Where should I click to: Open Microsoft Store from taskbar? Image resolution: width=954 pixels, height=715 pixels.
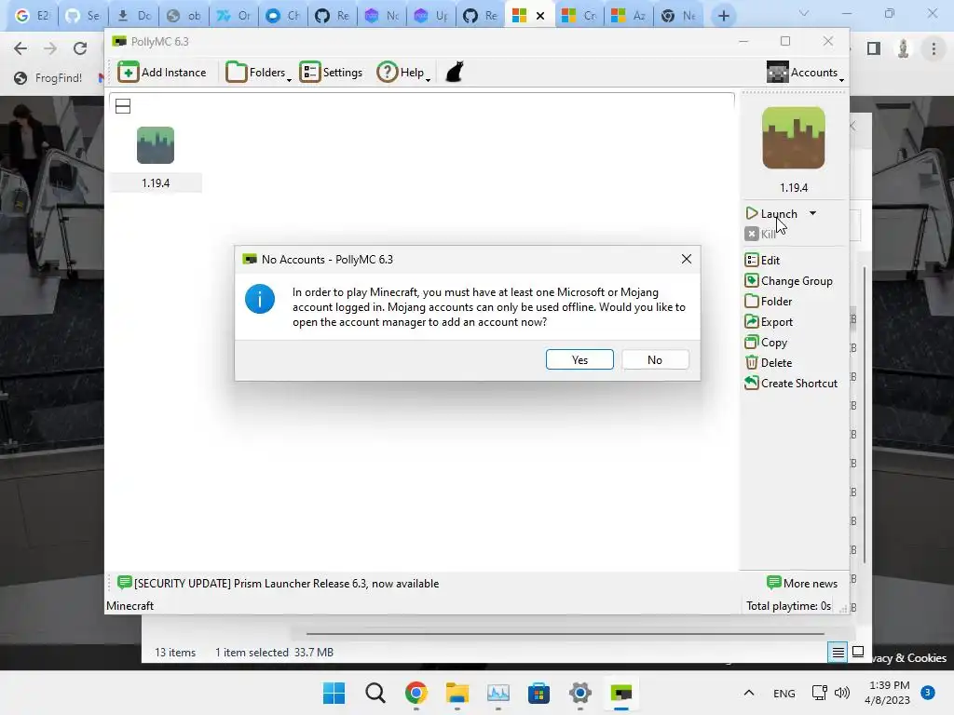539,693
